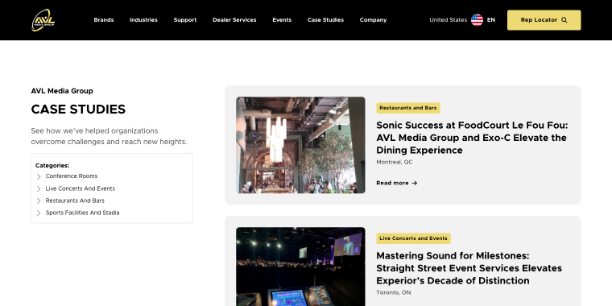Open the Company menu

373,20
